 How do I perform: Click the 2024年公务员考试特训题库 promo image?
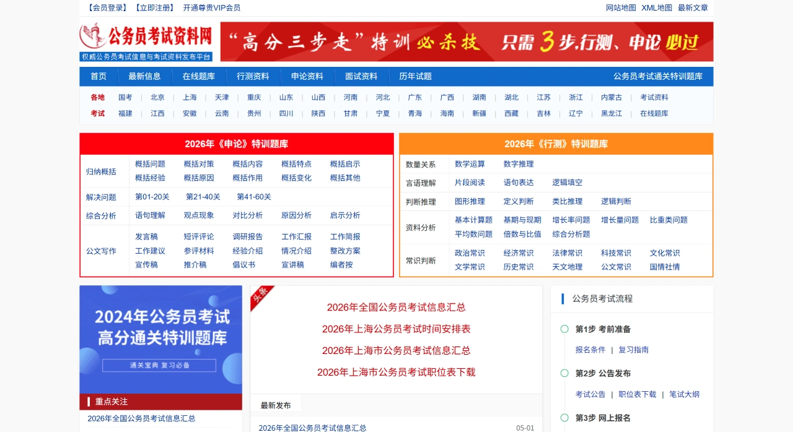coord(160,337)
